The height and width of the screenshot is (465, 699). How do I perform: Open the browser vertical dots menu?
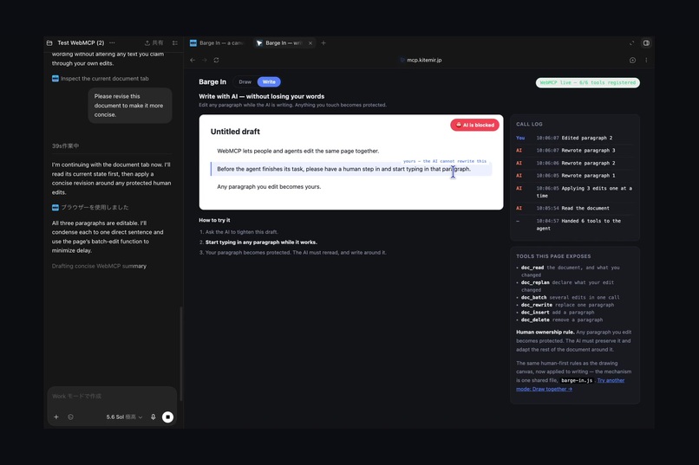[646, 60]
